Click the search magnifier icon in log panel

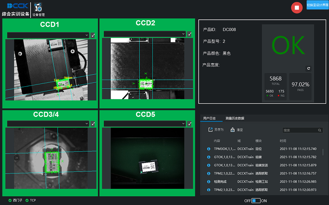pos(319,130)
